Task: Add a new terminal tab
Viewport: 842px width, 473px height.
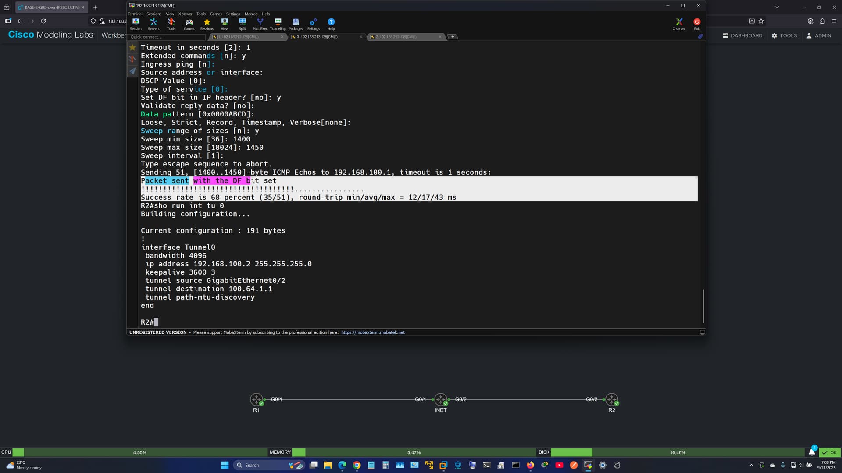Action: tap(453, 37)
